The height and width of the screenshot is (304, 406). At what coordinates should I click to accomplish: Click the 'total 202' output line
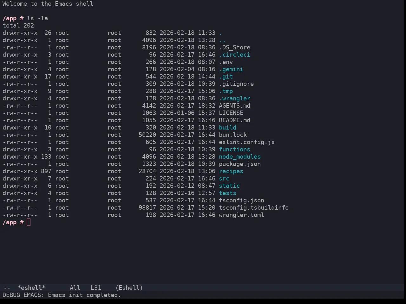(18, 26)
